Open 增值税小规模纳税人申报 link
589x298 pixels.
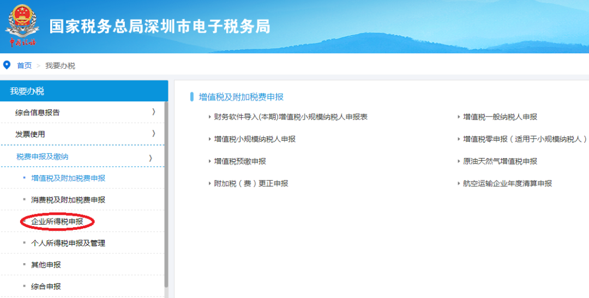(255, 139)
